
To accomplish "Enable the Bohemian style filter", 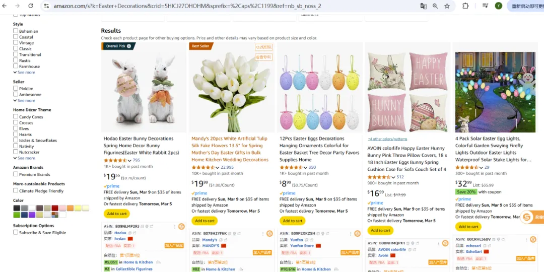I will [x=16, y=31].
